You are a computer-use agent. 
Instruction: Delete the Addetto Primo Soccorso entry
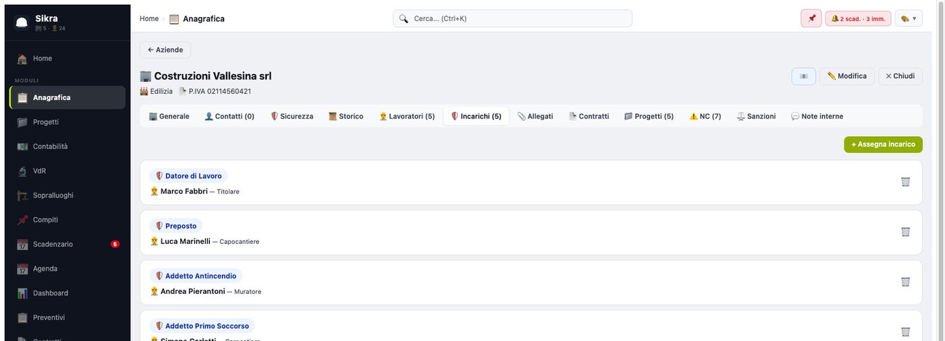pyautogui.click(x=905, y=332)
